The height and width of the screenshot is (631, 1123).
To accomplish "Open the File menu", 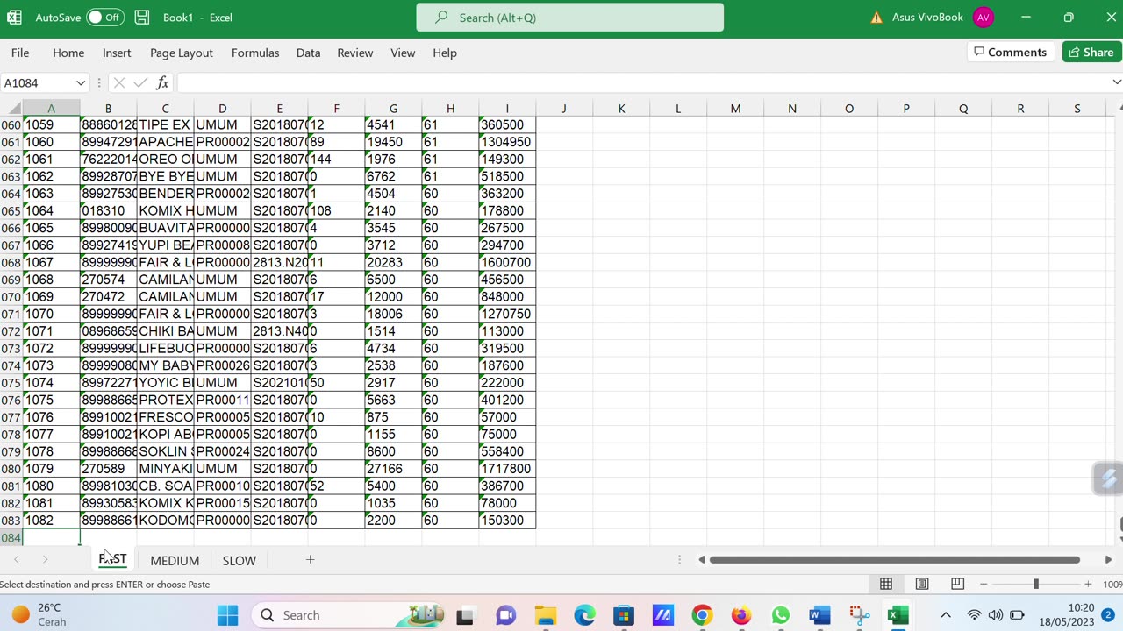I will (x=20, y=53).
